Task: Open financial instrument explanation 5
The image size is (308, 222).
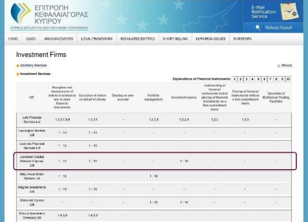Action: [258, 79]
